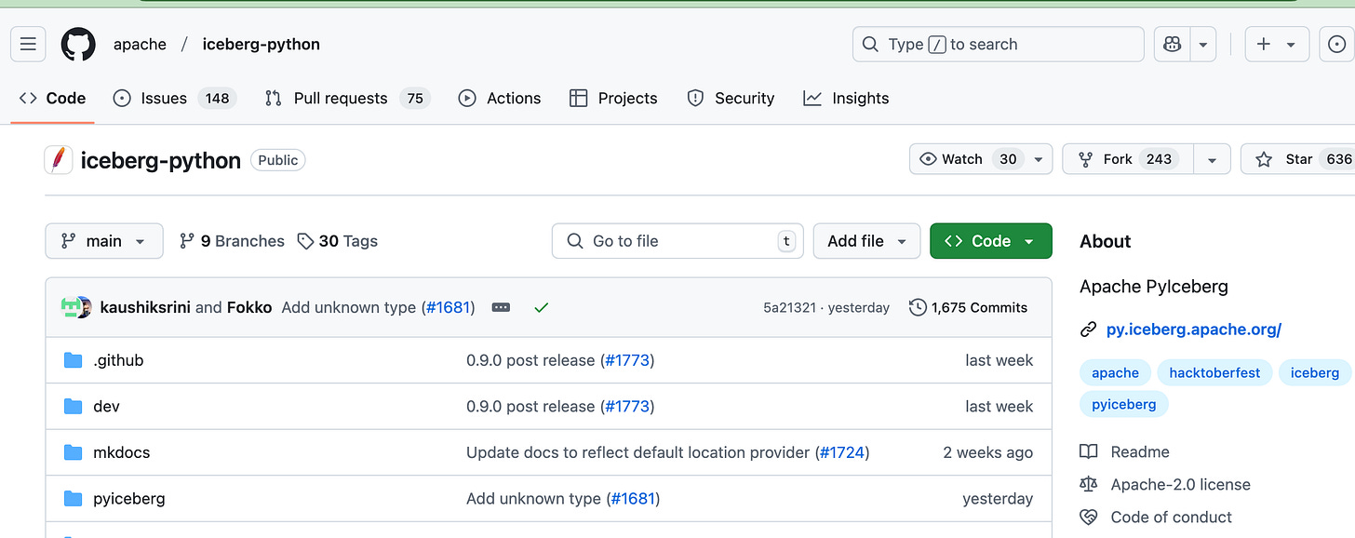The width and height of the screenshot is (1355, 538).
Task: Click the Fork button
Action: click(x=1128, y=159)
